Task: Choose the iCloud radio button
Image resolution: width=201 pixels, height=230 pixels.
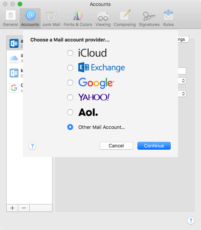Action: click(x=70, y=53)
